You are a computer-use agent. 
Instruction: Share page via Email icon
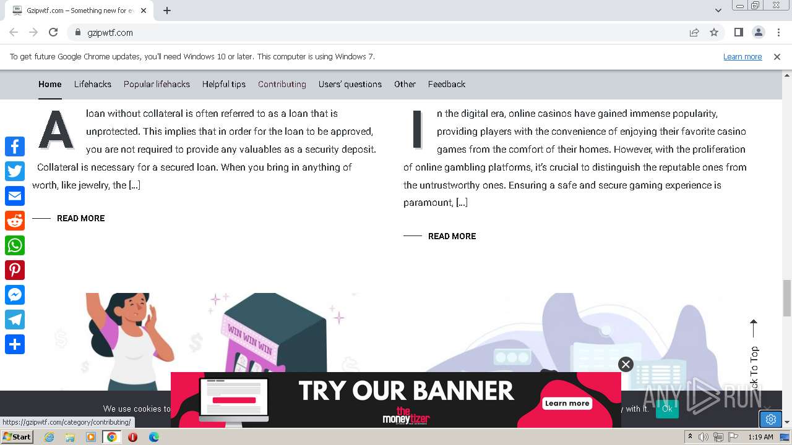click(x=15, y=196)
